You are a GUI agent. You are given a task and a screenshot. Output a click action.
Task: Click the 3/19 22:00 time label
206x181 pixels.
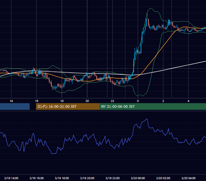coord(113,178)
